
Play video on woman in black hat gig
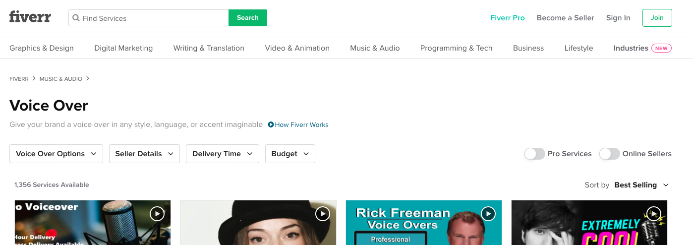pos(323,214)
